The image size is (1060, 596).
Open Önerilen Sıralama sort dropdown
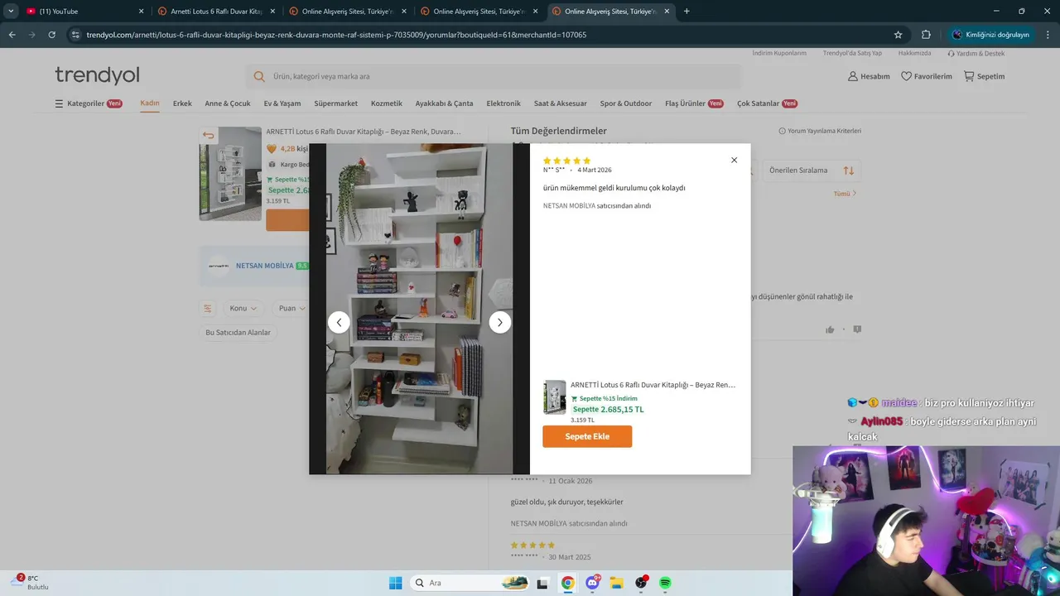coord(811,171)
